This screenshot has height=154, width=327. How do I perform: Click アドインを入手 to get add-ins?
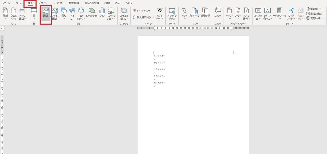[141, 11]
